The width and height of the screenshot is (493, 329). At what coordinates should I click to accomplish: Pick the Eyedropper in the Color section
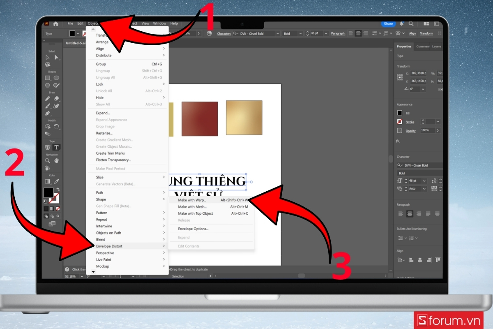(57, 181)
